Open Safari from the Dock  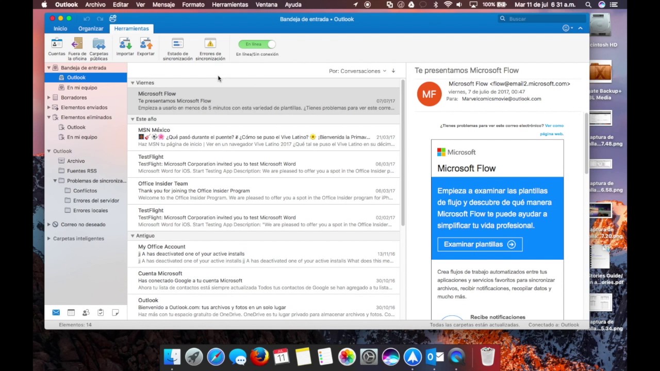tap(216, 357)
